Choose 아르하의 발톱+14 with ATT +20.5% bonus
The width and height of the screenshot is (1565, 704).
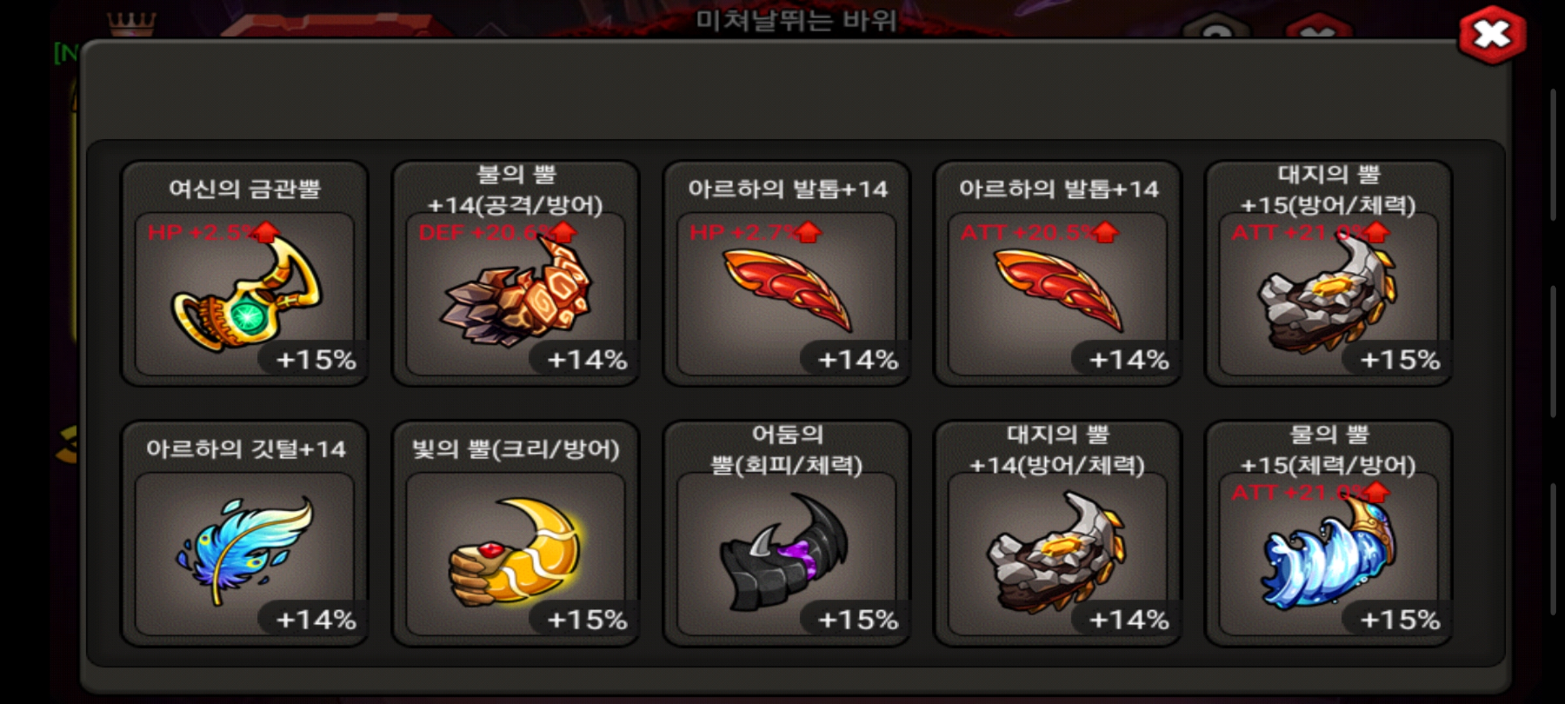click(1058, 274)
